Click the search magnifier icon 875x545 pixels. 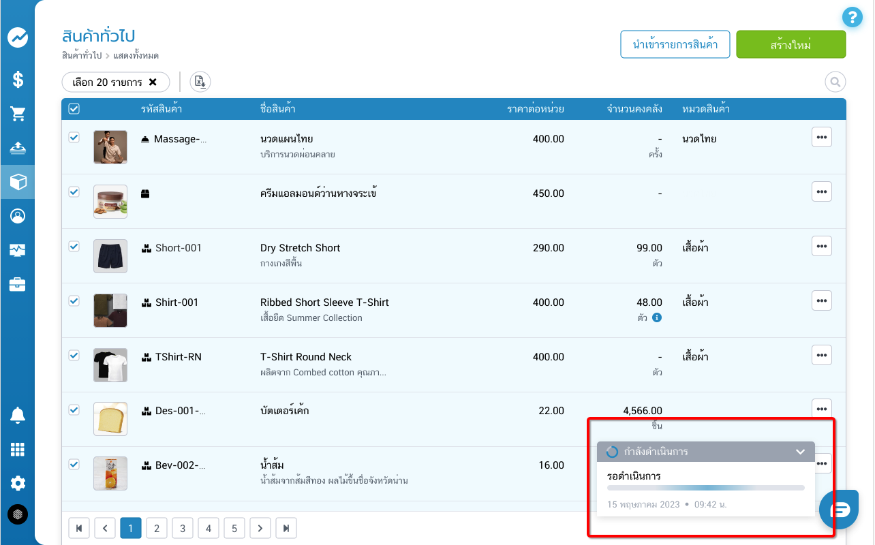pyautogui.click(x=835, y=82)
